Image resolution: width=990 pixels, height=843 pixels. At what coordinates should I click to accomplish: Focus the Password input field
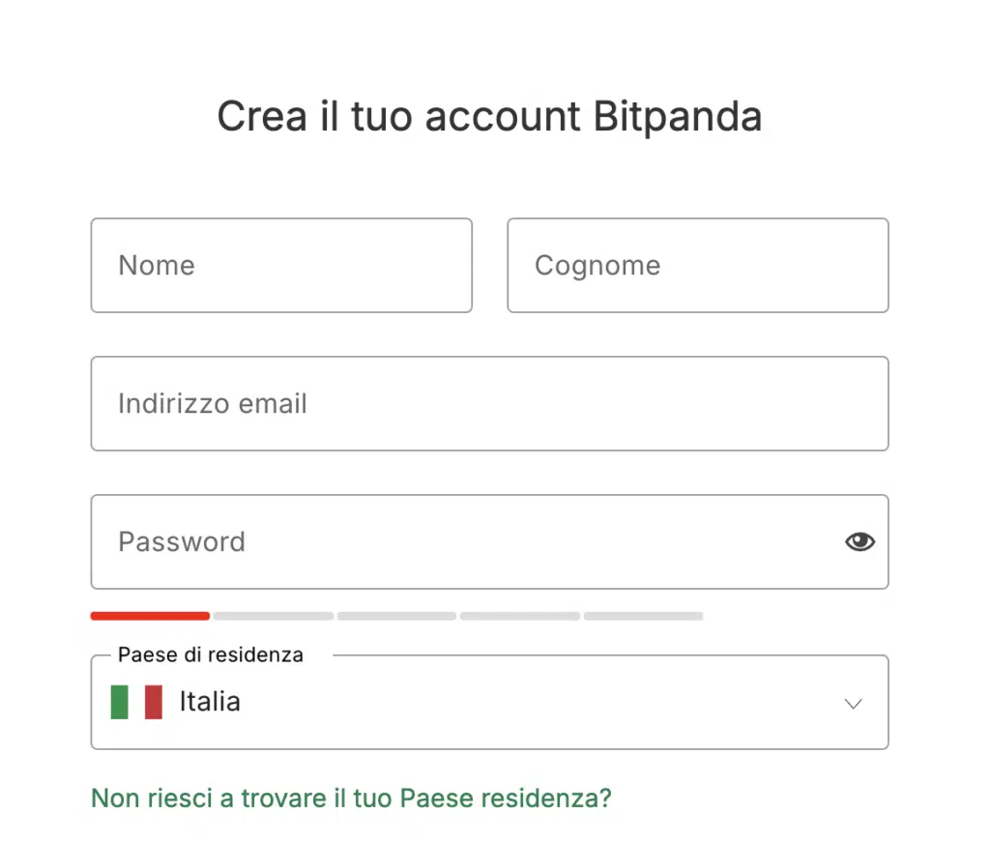464,541
